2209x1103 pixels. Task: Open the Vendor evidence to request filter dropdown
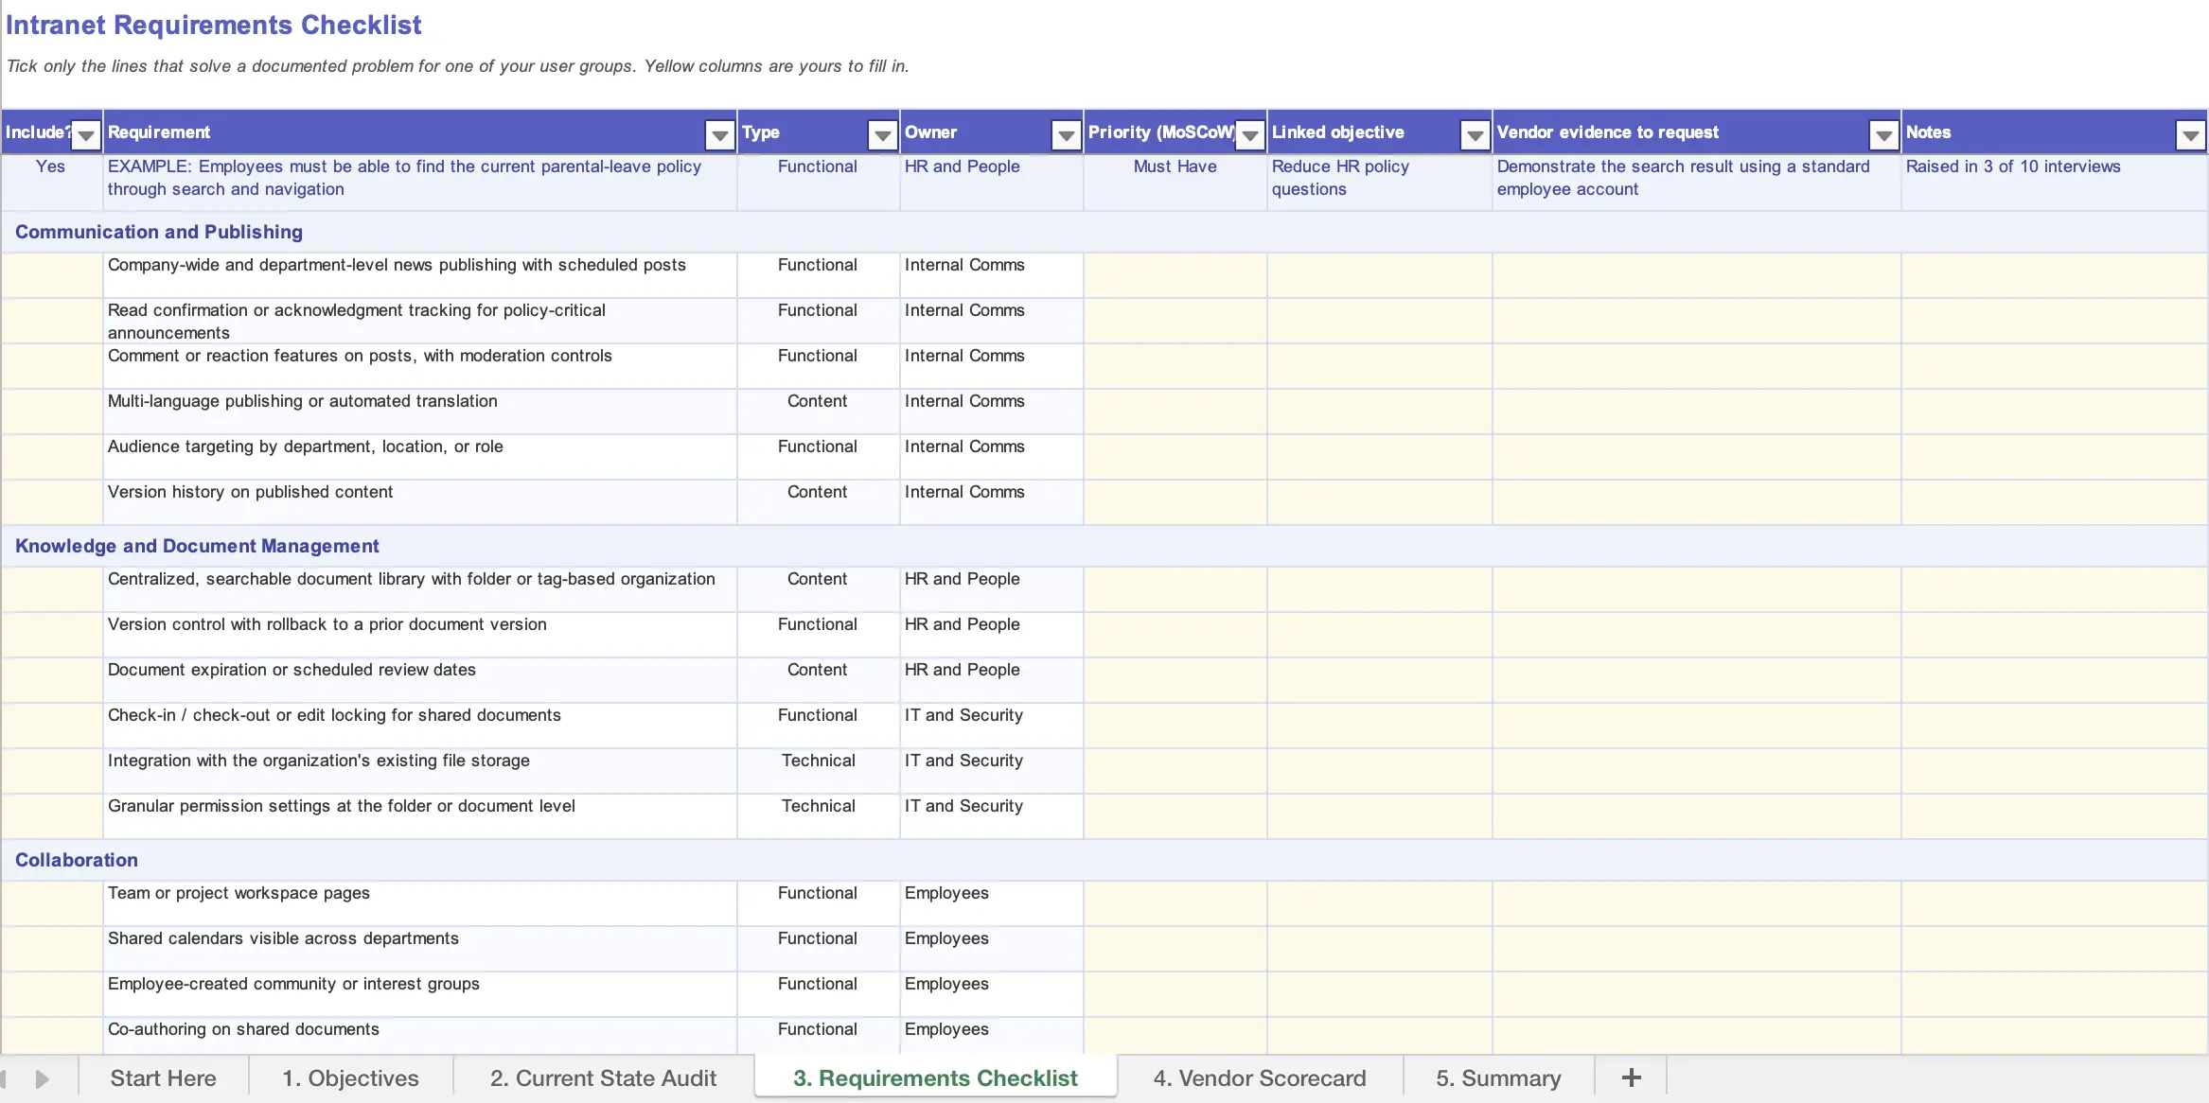pos(1884,135)
